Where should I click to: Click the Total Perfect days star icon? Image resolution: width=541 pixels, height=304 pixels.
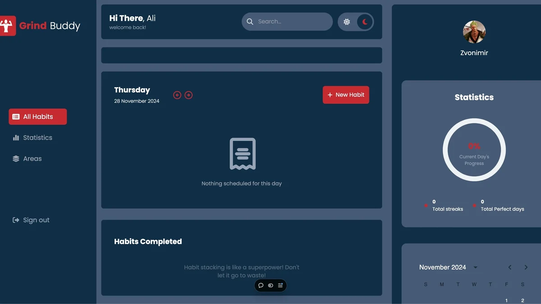point(474,205)
